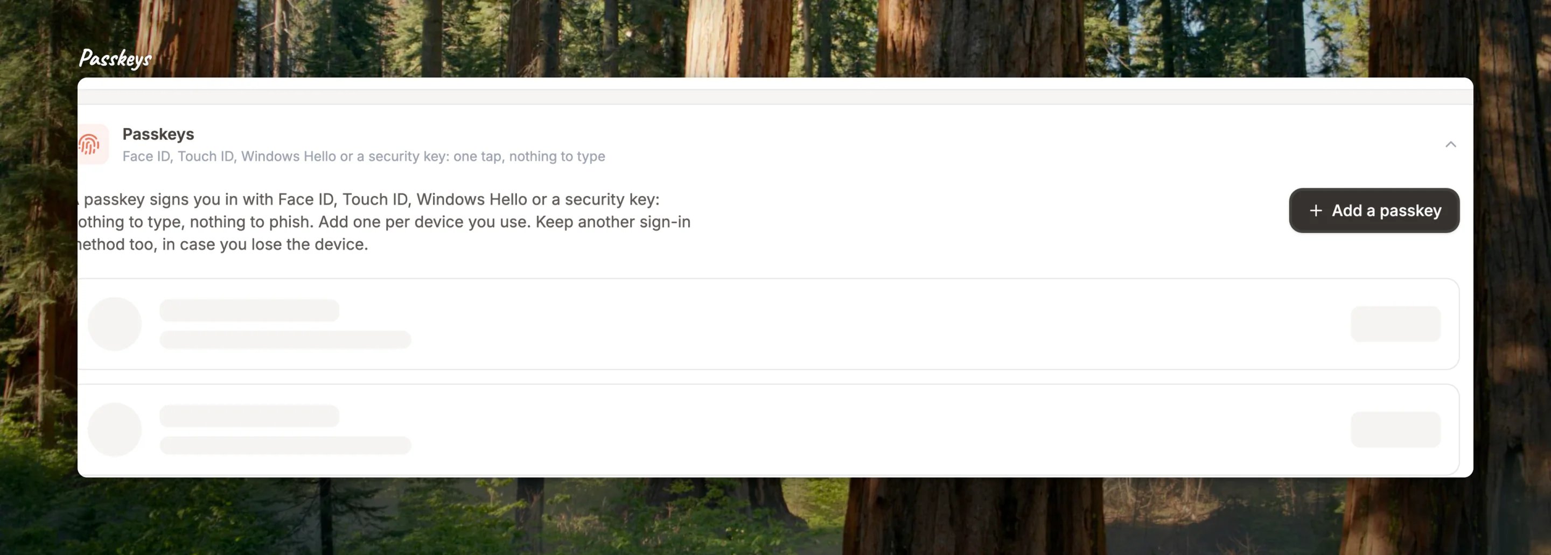Collapse the Passkeys section with the chevron
This screenshot has height=555, width=1551.
tap(1450, 144)
